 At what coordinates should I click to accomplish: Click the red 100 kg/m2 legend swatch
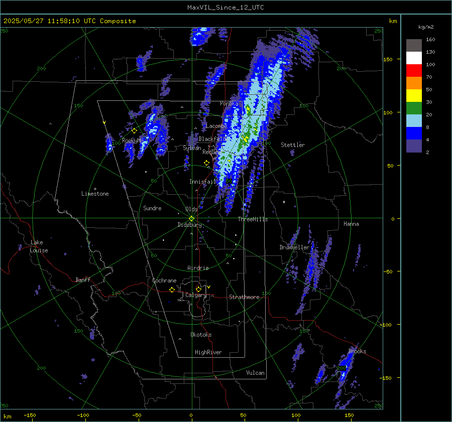point(414,71)
